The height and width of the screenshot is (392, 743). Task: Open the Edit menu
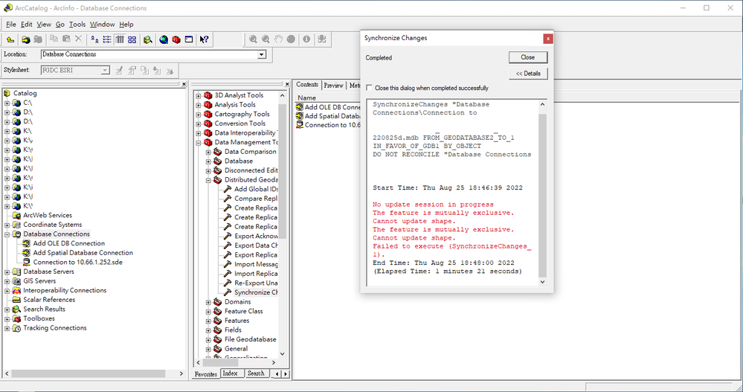coord(27,24)
